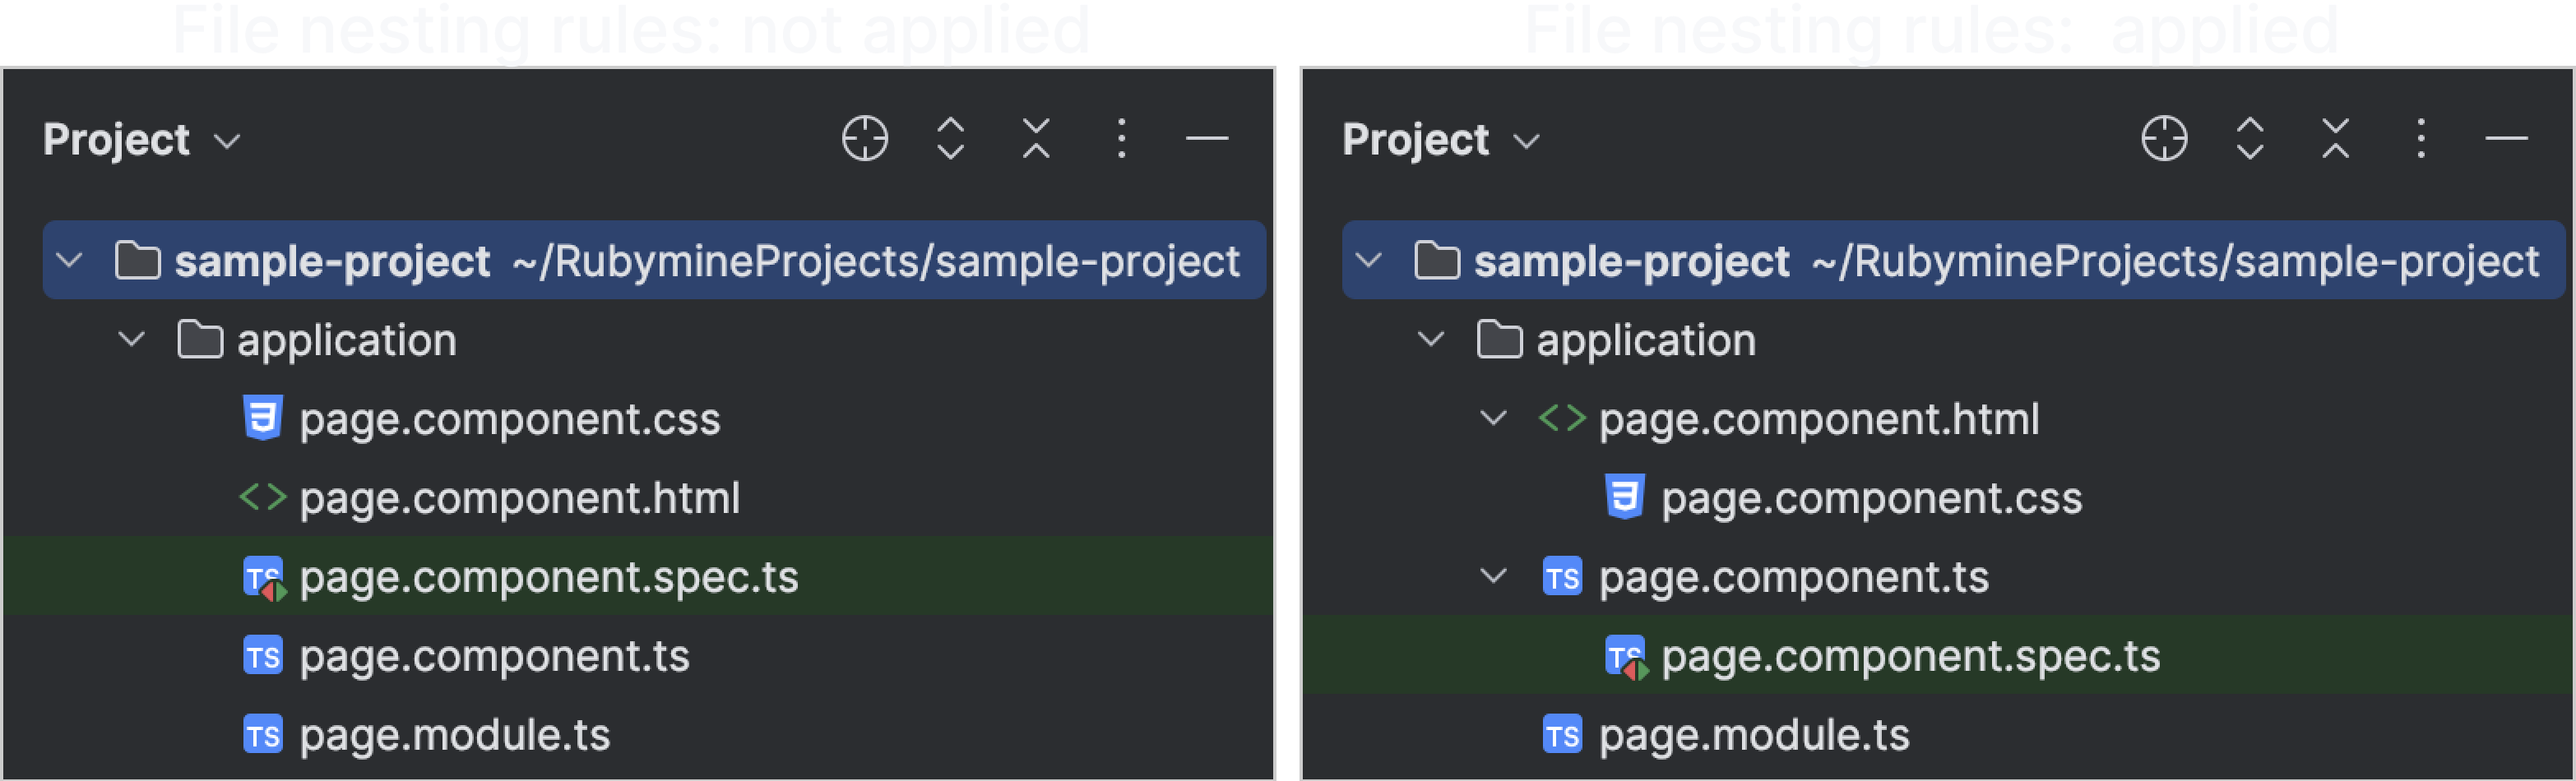
Task: Click the Select Opened File crosshair icon
Action: click(862, 139)
